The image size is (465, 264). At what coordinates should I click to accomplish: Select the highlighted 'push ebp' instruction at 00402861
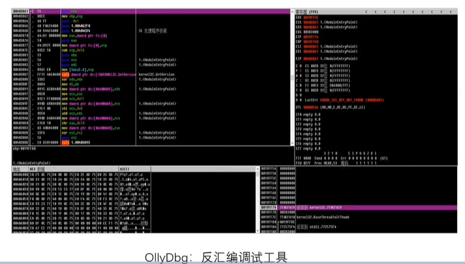pyautogui.click(x=151, y=11)
